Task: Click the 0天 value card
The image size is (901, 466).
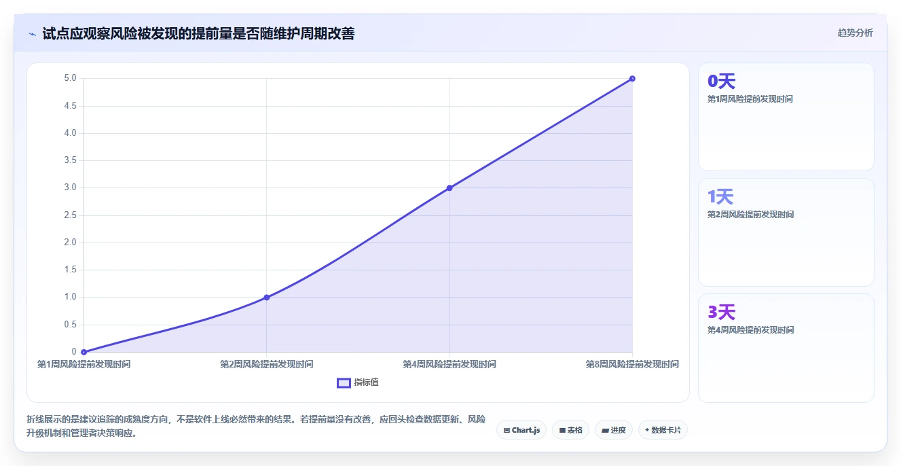Action: click(786, 117)
